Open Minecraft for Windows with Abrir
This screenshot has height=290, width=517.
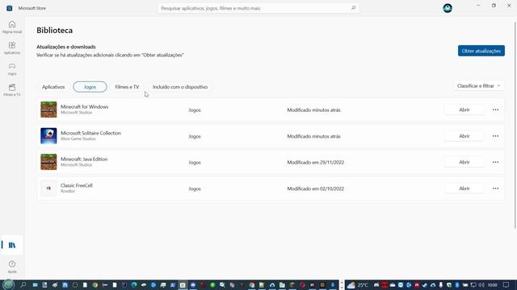coord(464,110)
